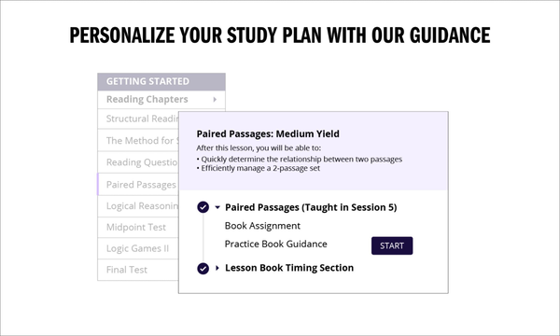Open the Reading Questions sidebar item
560x336 pixels.
(x=138, y=162)
